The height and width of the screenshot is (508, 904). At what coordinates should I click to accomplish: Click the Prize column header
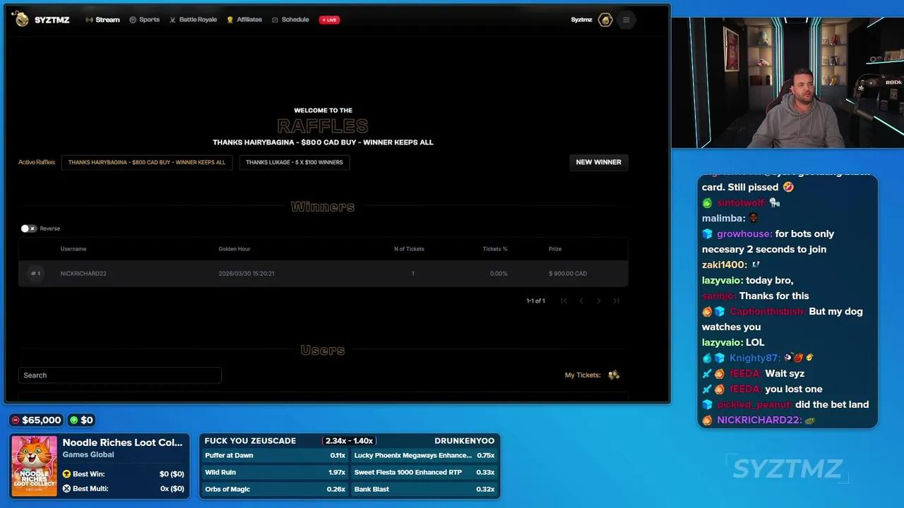555,249
